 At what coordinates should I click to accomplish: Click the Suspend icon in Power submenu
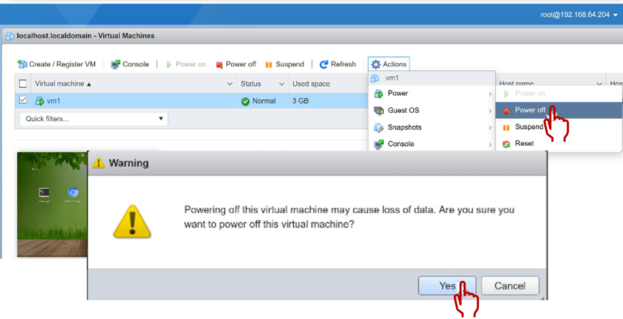506,127
